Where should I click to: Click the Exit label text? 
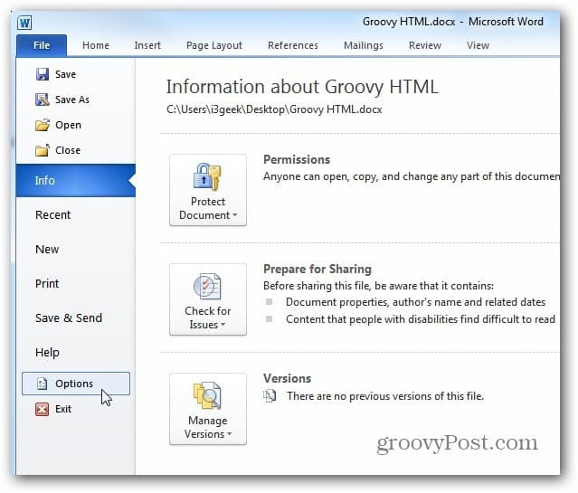(x=63, y=409)
